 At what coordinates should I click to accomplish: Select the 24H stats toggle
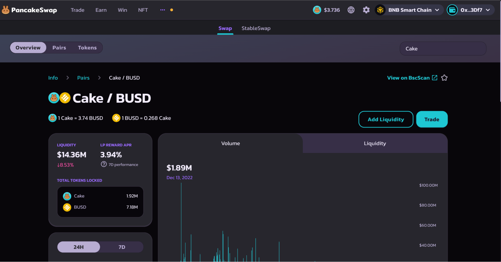[x=79, y=247]
